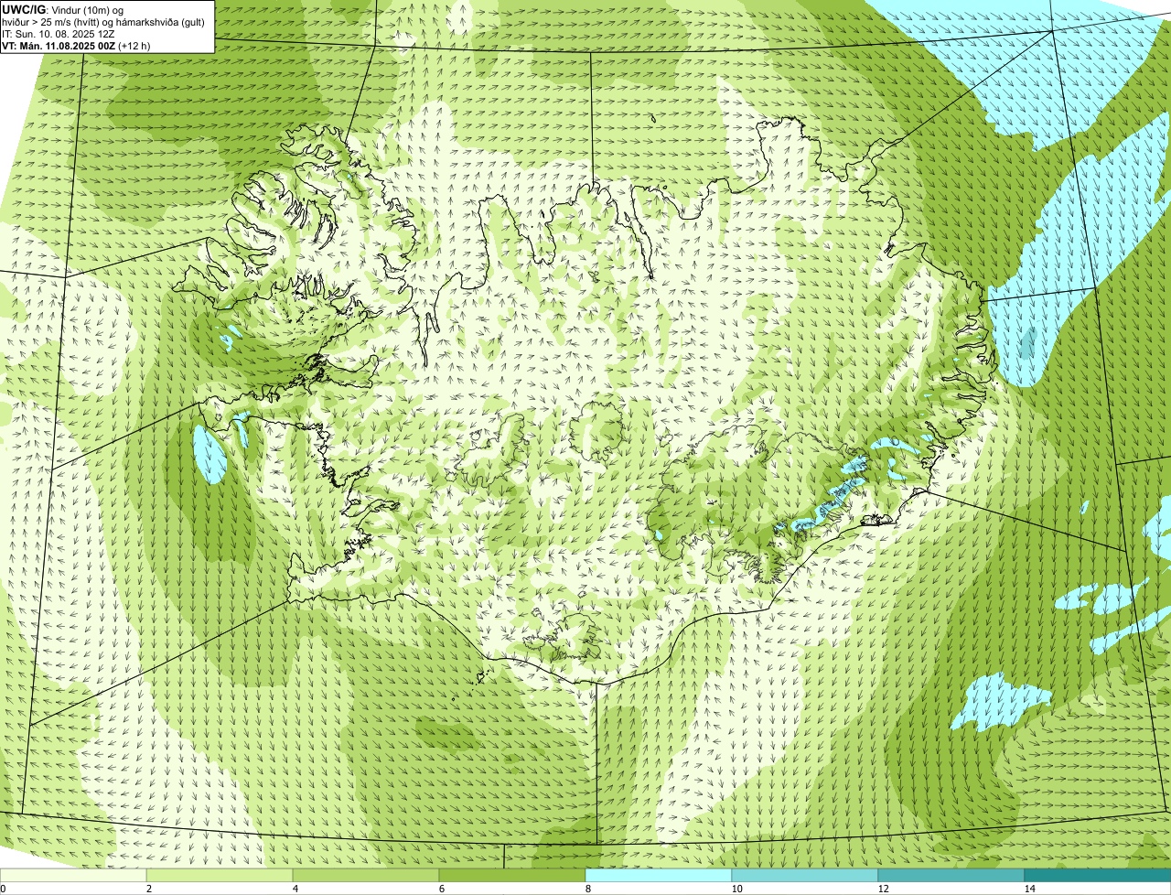This screenshot has height=895, width=1171.
Task: Click the '12' tick label on the scale
Action: pyautogui.click(x=883, y=889)
